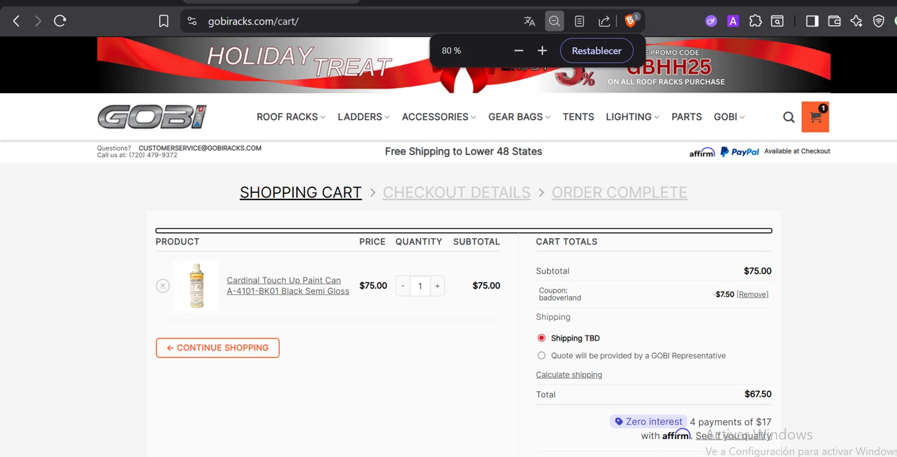
Task: Open reader mode icon
Action: [579, 22]
